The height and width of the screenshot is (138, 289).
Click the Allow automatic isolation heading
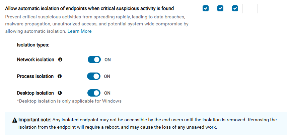(89, 8)
